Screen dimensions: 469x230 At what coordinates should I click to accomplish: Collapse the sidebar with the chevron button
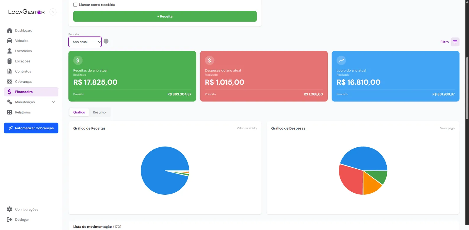click(53, 12)
